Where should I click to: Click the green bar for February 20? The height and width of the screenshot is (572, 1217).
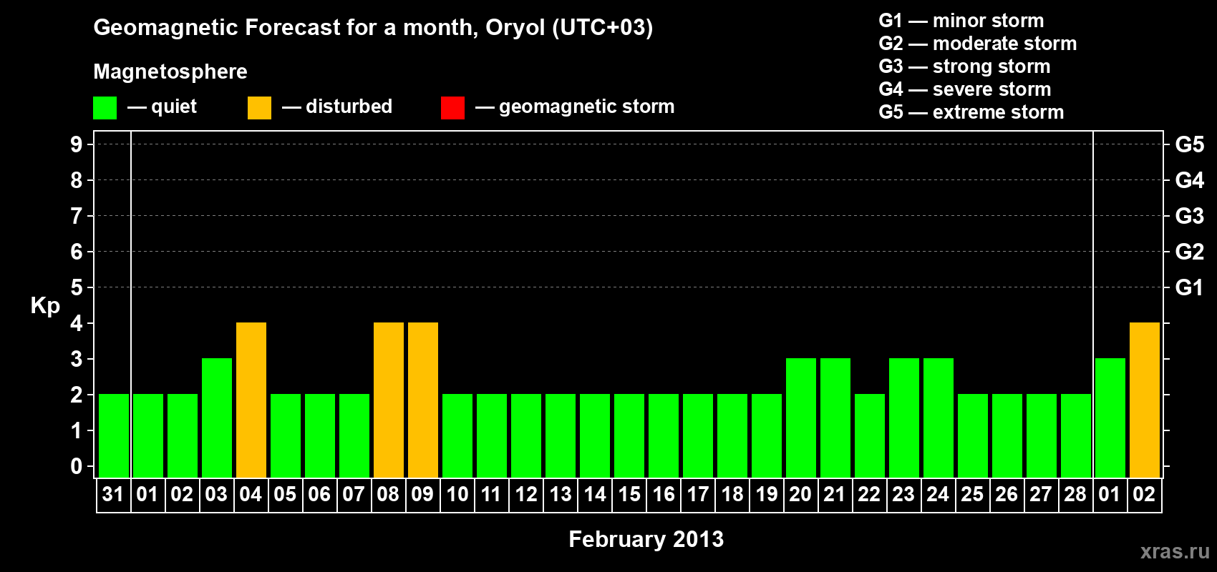coord(801,418)
